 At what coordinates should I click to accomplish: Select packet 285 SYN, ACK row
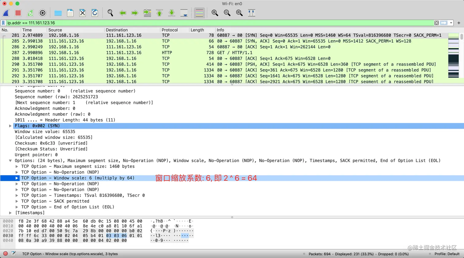[x=224, y=41]
